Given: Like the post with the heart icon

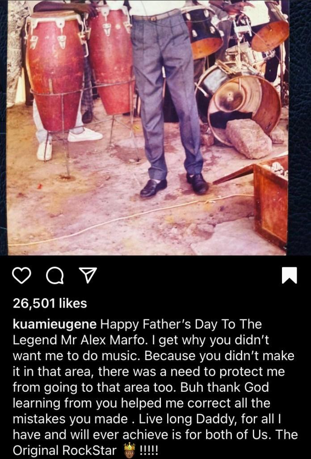Looking at the screenshot, I should tap(21, 275).
